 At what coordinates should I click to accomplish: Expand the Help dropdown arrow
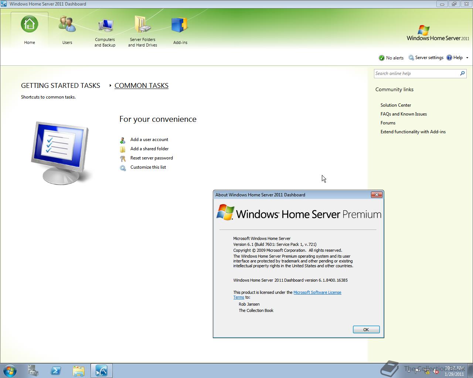click(467, 58)
